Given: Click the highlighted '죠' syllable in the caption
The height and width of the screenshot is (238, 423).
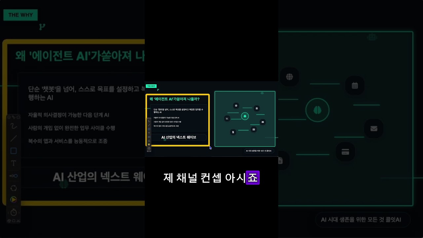Looking at the screenshot, I should point(253,178).
